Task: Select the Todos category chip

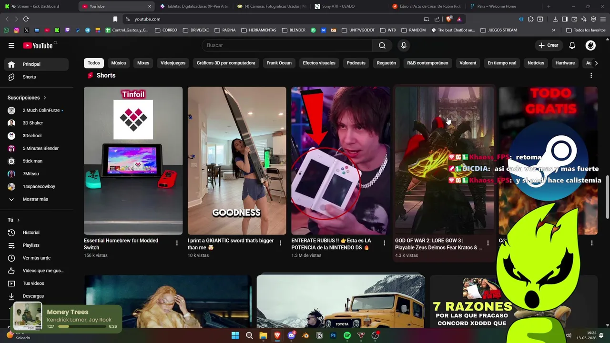Action: pyautogui.click(x=94, y=63)
